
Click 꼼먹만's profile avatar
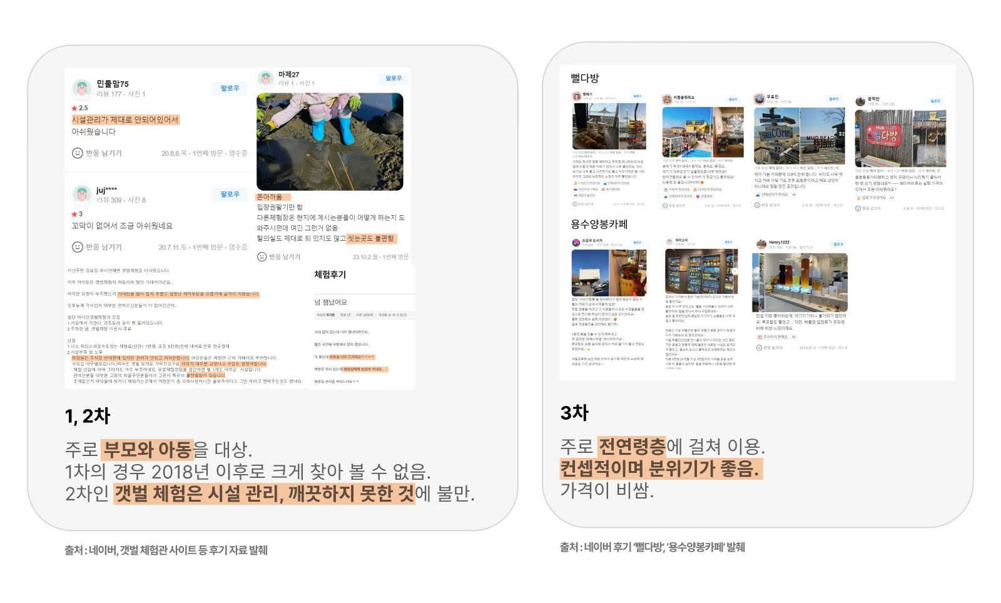[860, 100]
